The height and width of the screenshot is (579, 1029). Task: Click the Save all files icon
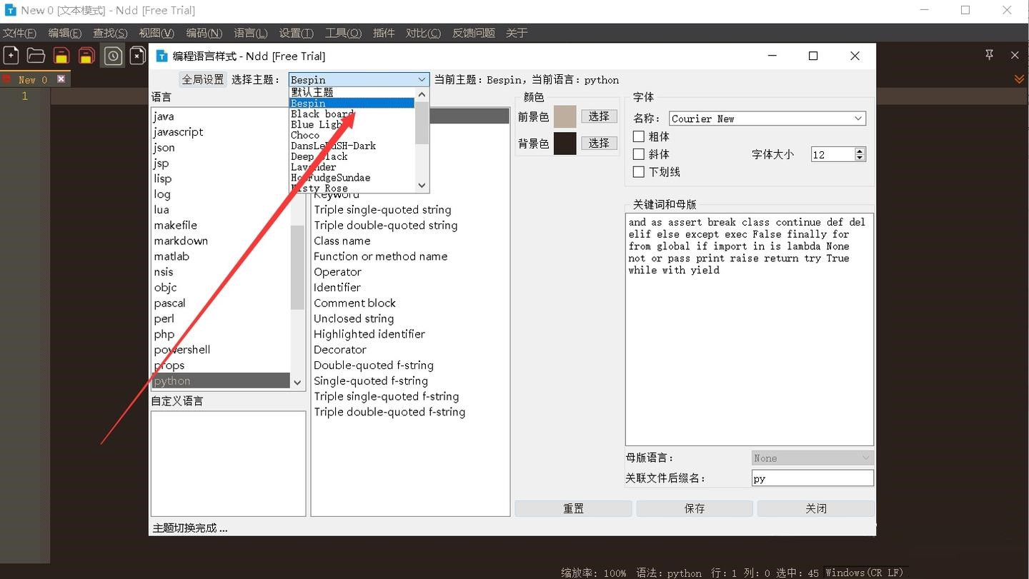(86, 56)
